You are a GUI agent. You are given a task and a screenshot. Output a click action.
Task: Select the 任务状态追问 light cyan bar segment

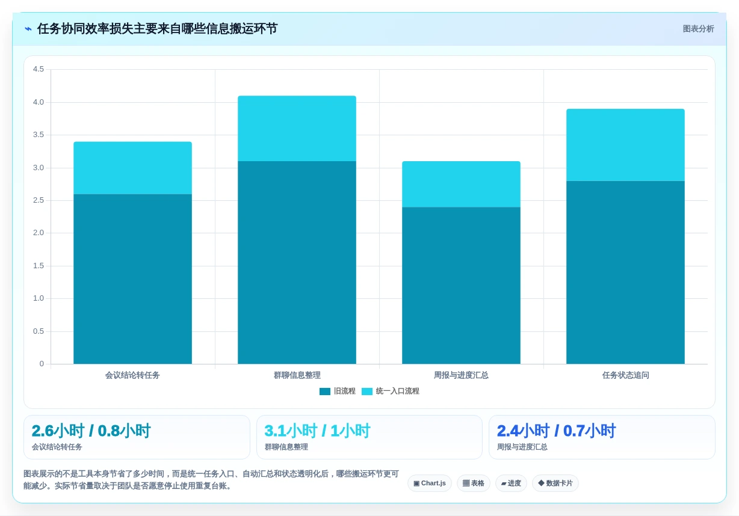click(x=625, y=145)
